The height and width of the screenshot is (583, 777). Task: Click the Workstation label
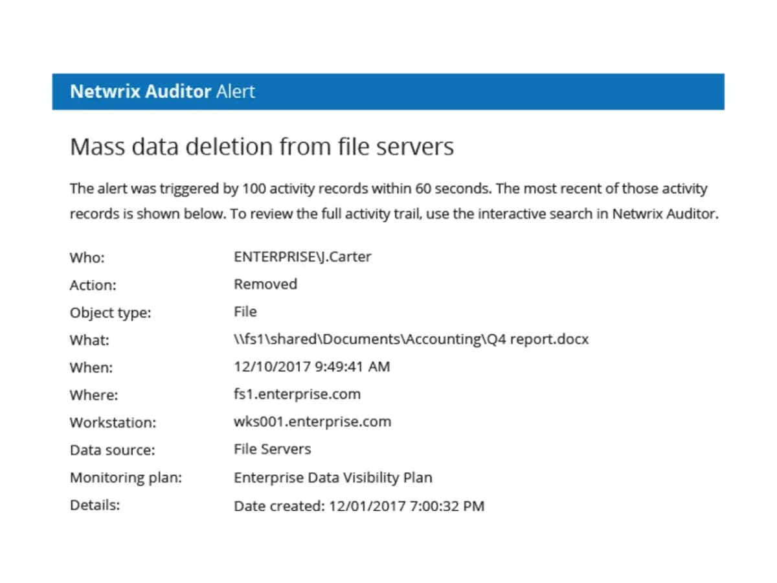pyautogui.click(x=113, y=423)
